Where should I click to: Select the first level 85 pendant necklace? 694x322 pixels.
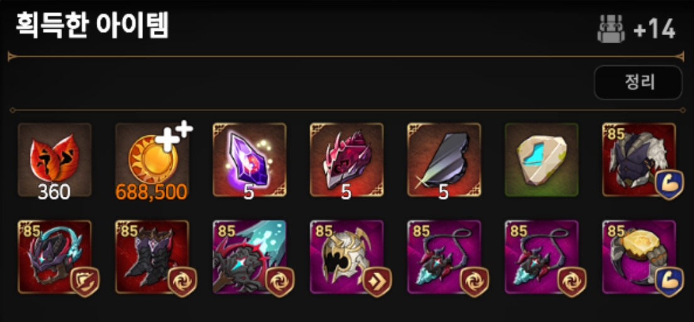tap(444, 257)
